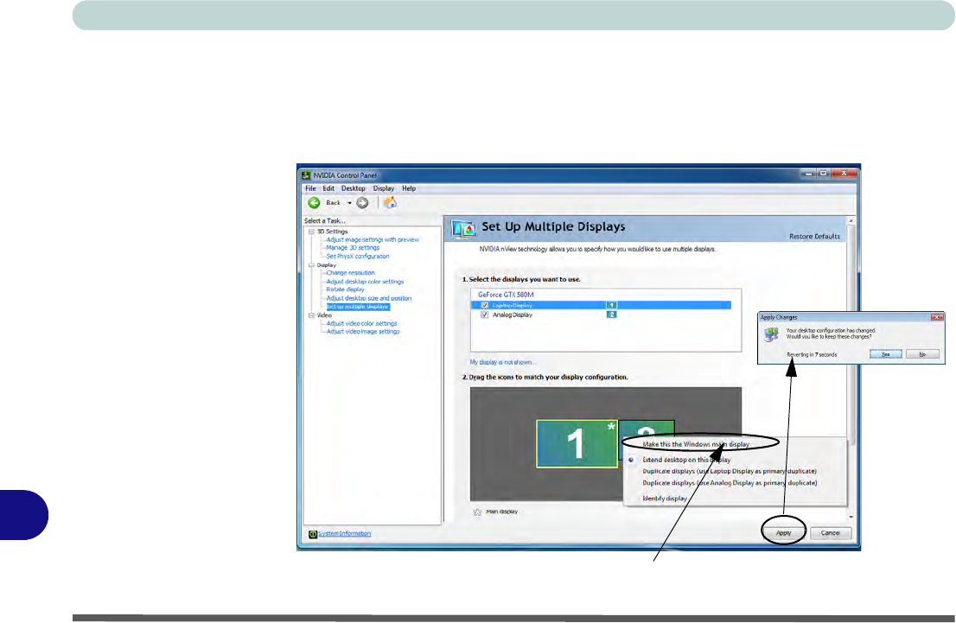Click the NVIDIA Control Panel title icon
956x623 pixels.
pyautogui.click(x=306, y=175)
